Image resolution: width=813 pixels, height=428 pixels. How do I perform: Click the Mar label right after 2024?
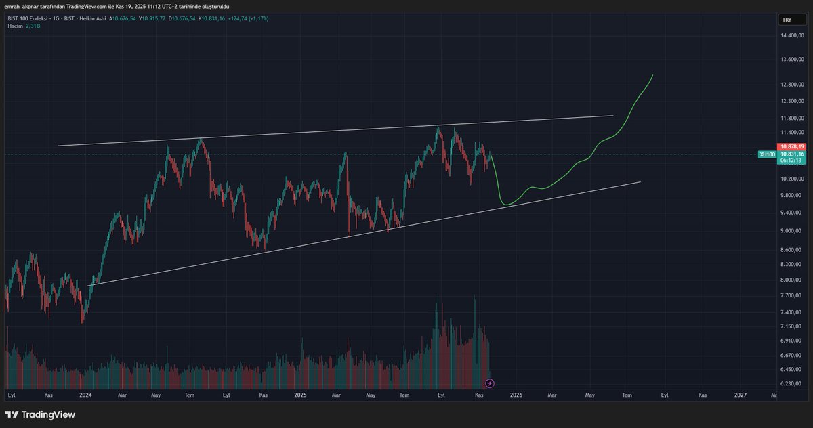point(123,394)
